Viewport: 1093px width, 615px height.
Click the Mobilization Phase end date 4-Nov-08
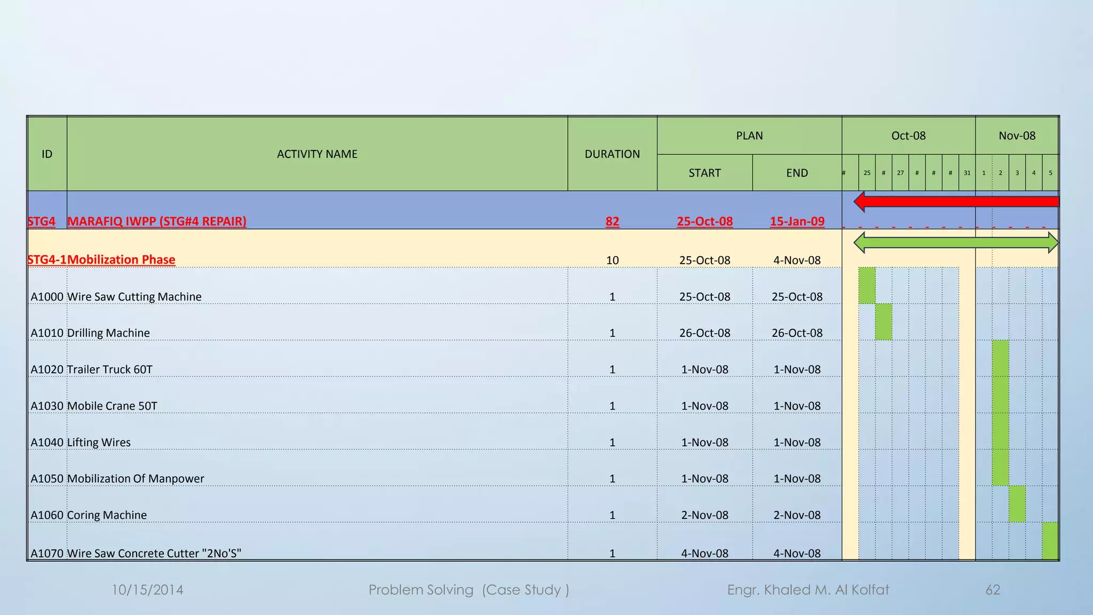coord(797,260)
